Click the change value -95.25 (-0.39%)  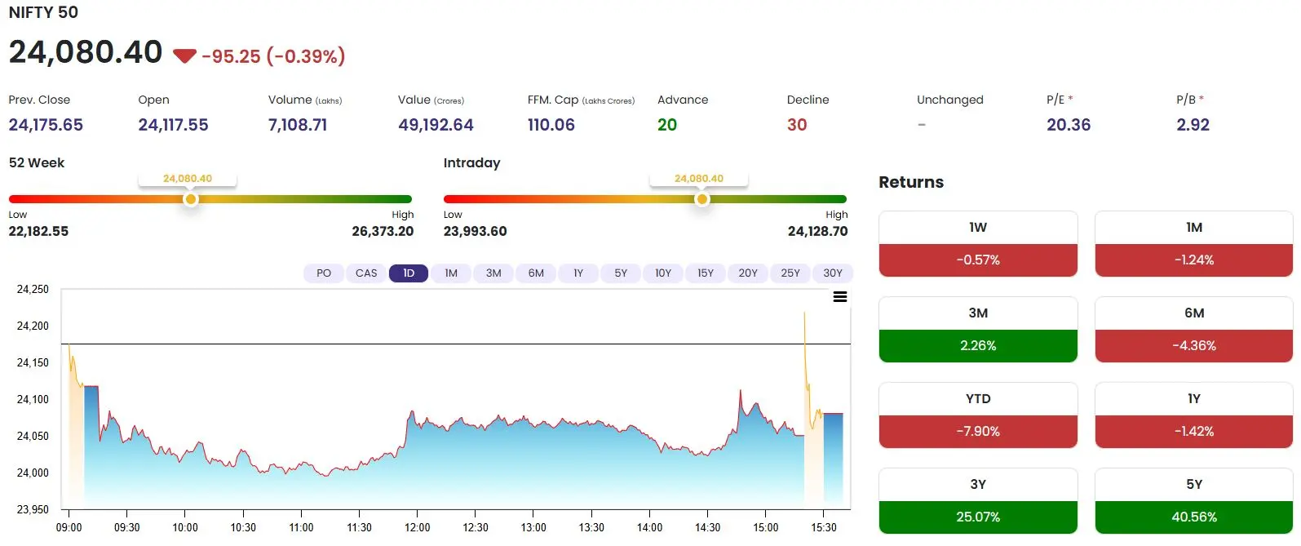pos(273,56)
